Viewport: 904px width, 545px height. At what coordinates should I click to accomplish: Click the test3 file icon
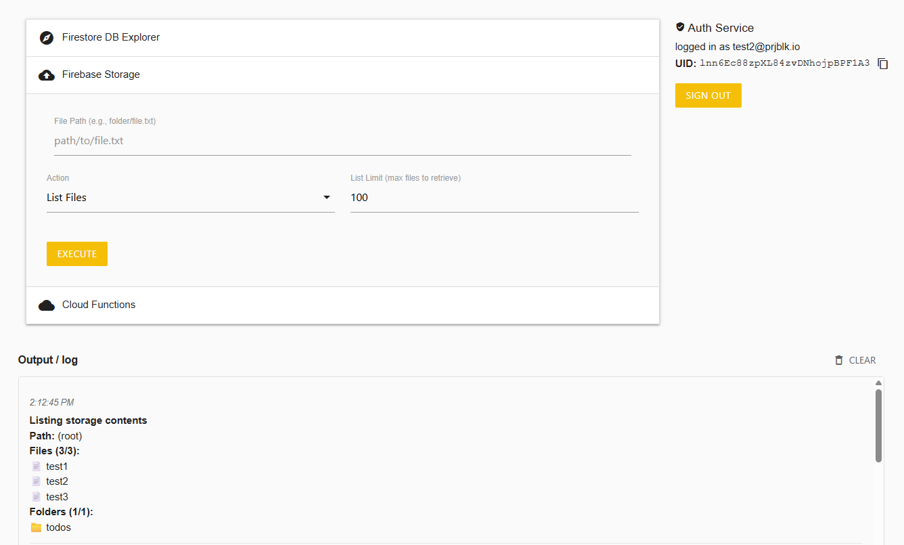(37, 497)
